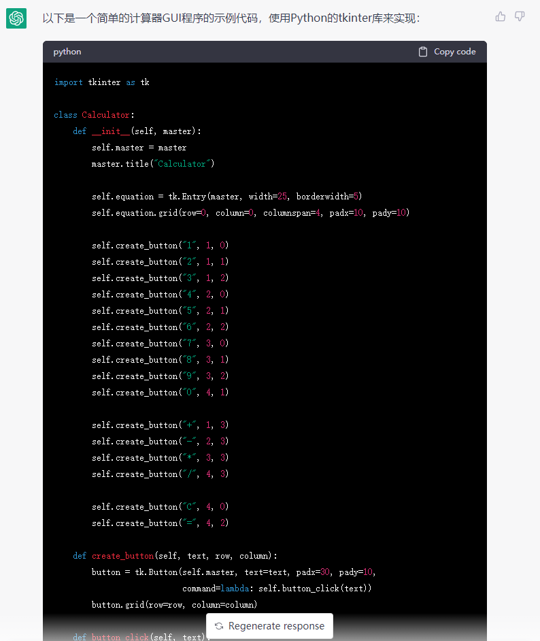Give the response a thumbs down

click(520, 16)
